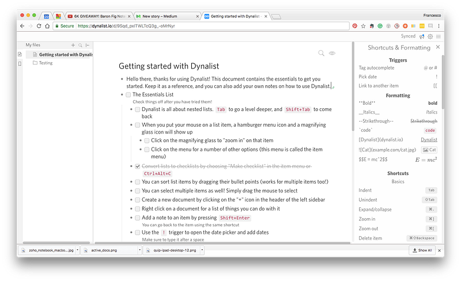The height and width of the screenshot is (281, 461).
Task: Close the downloads bar
Action: coord(439,250)
